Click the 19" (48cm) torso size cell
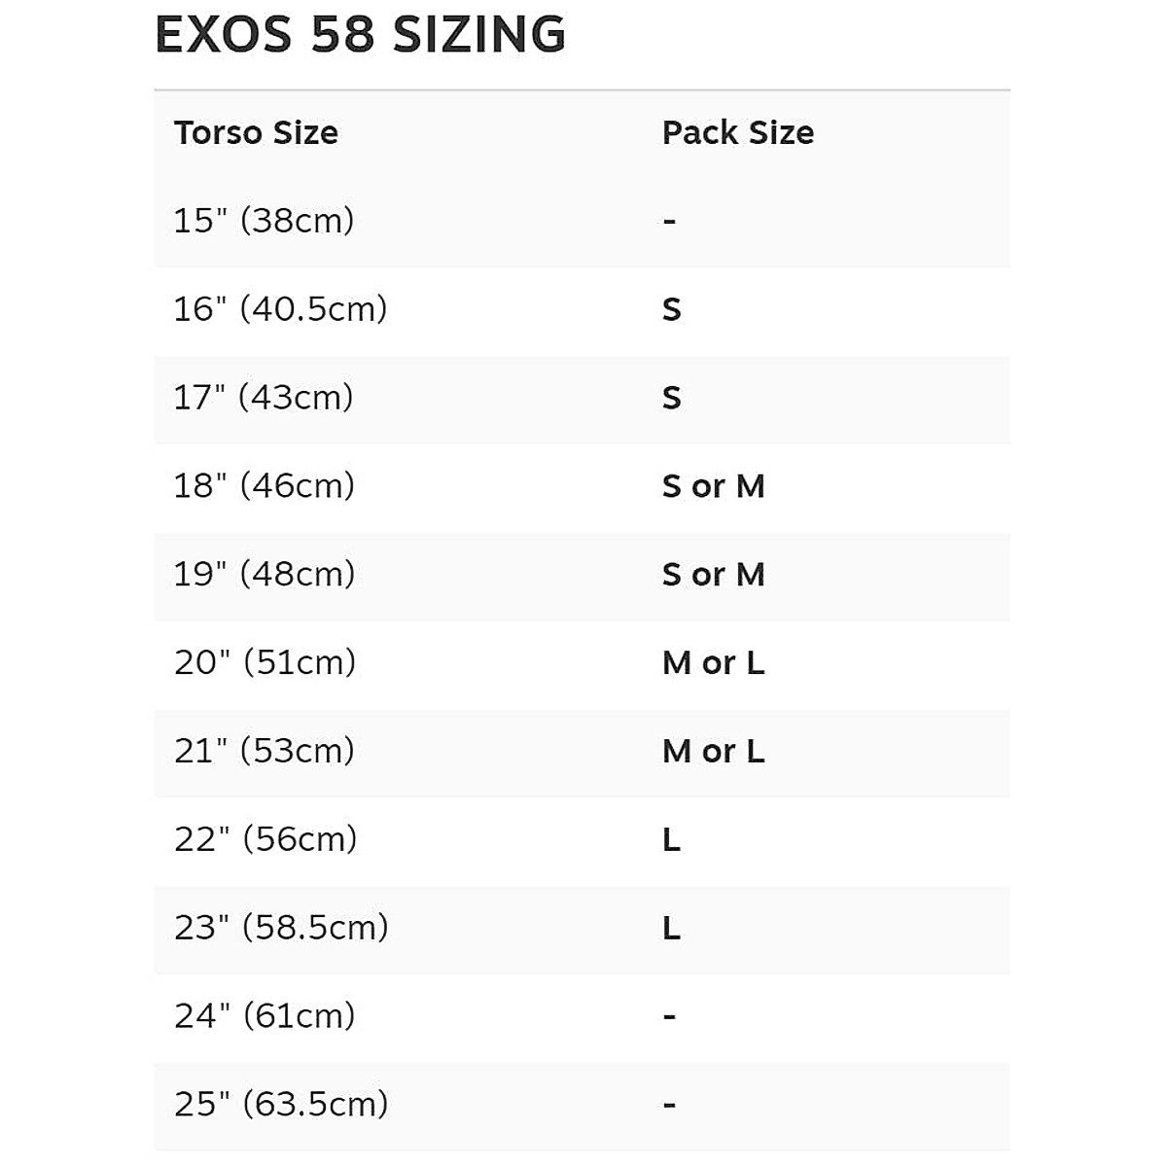Viewport: 1167px width, 1167px height. tap(264, 574)
